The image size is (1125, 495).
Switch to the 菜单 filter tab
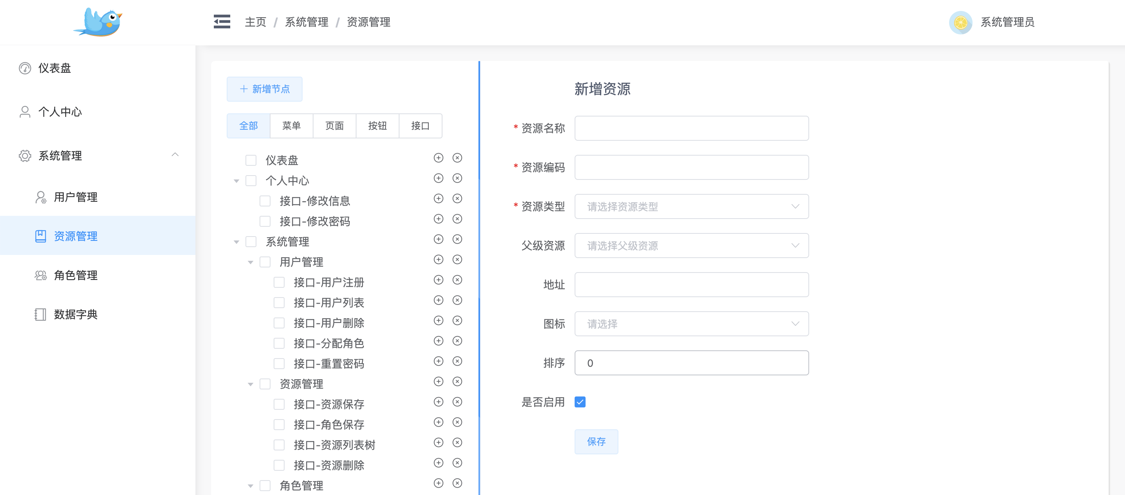click(291, 126)
